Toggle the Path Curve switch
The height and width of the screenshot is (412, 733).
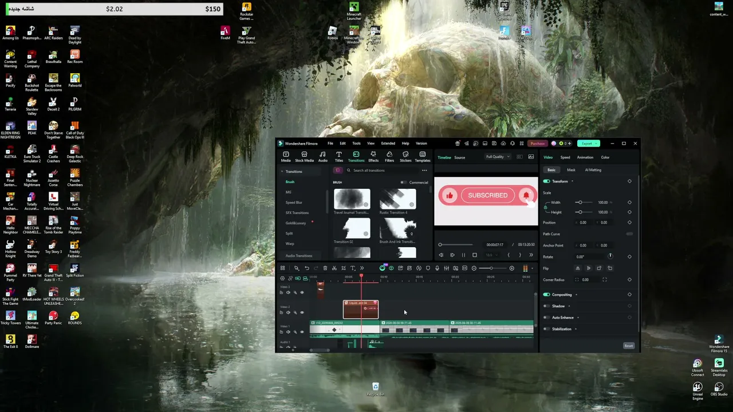click(x=629, y=234)
